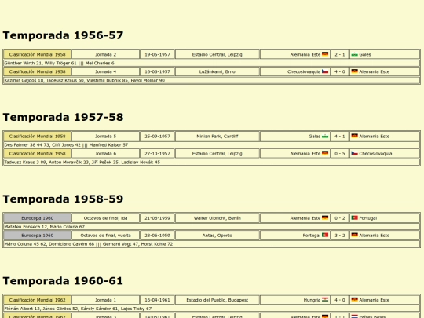Click 'Estadio del Pueblo, Budapest' venue cell
This screenshot has height=318, width=424.
click(217, 300)
